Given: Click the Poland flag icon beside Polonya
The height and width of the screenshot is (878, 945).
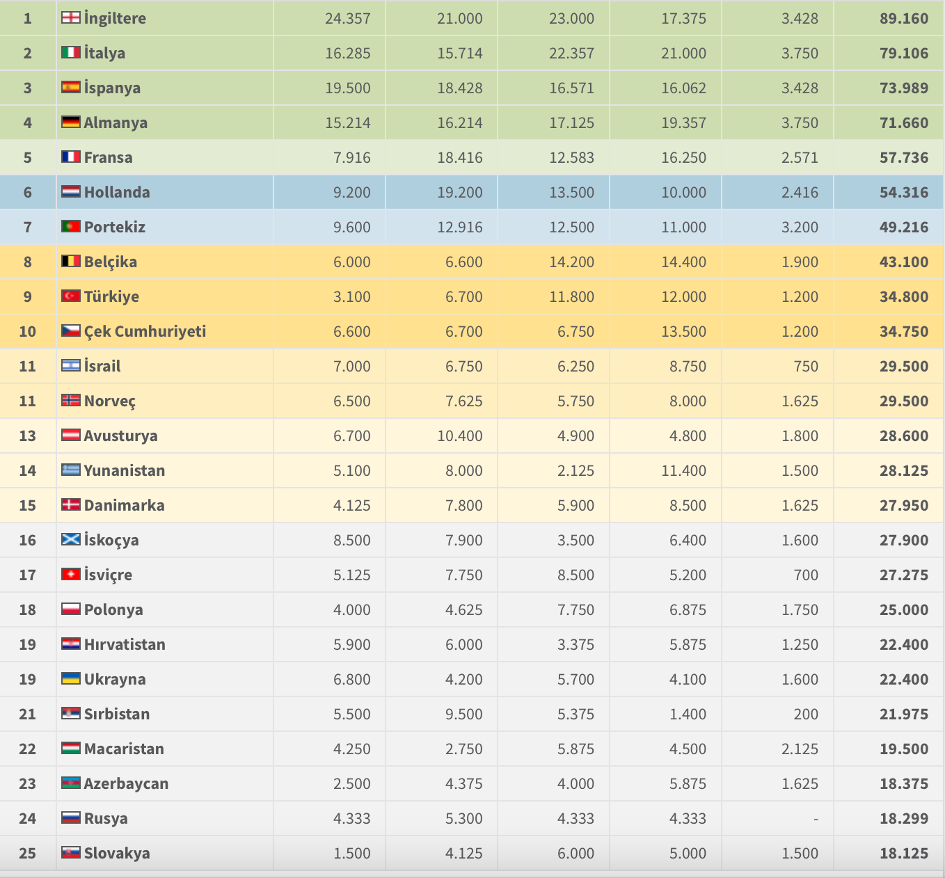Looking at the screenshot, I should pos(70,608).
